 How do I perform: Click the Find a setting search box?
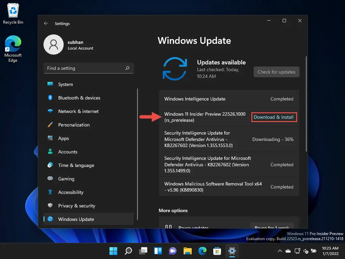tap(89, 68)
